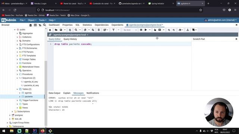Screen dimensions: 239x134
Task: Click the Filtered Rows icon in the Browser header
Action: tap(40, 25)
